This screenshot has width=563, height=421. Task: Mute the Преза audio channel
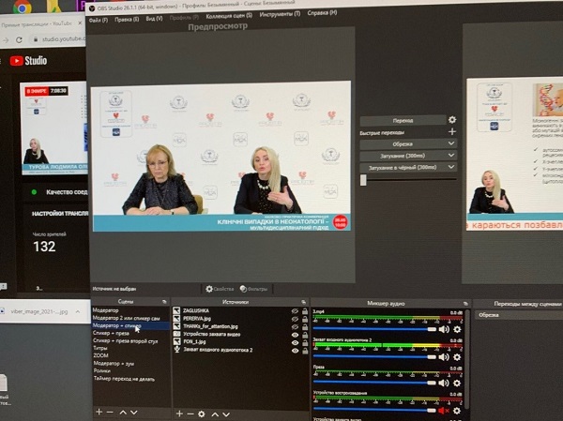point(444,383)
